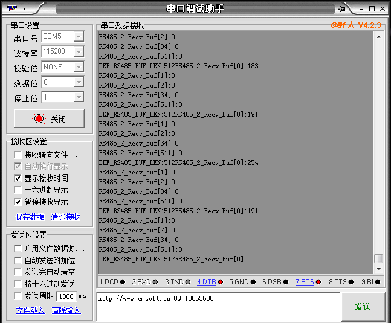Screen dimensions: 391x323
Task: Click the send text input area
Action: click(218, 307)
